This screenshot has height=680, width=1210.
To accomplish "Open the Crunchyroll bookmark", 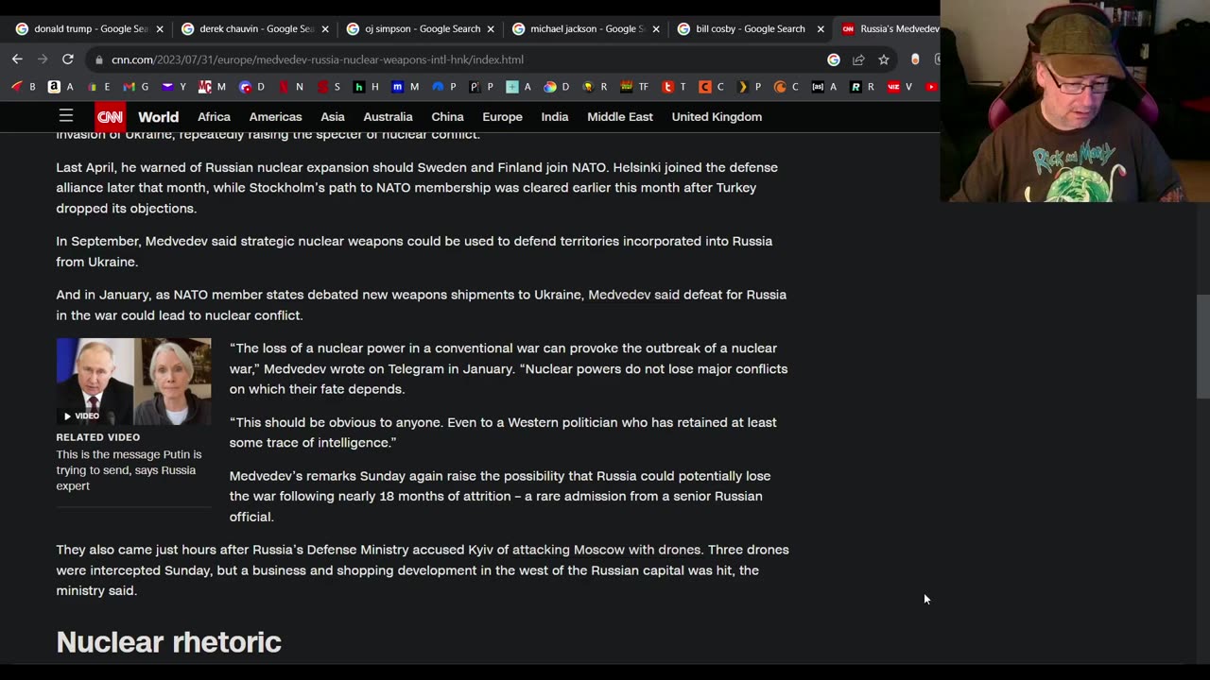I will [786, 87].
